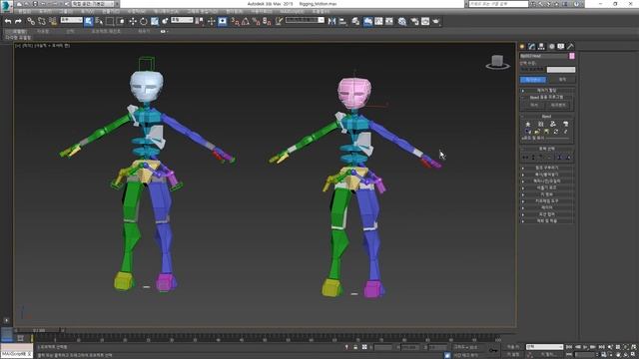Toggle Window/Crossing selection mode
The image size is (639, 359).
121,21
